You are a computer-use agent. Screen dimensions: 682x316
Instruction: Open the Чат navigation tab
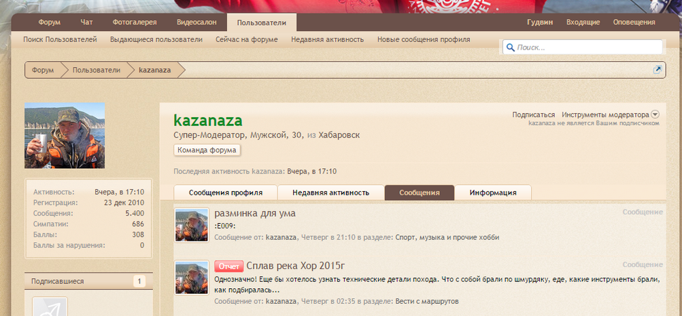coord(86,22)
